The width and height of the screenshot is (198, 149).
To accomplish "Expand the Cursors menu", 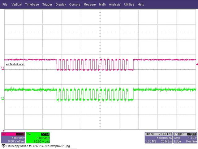I will point(75,5).
